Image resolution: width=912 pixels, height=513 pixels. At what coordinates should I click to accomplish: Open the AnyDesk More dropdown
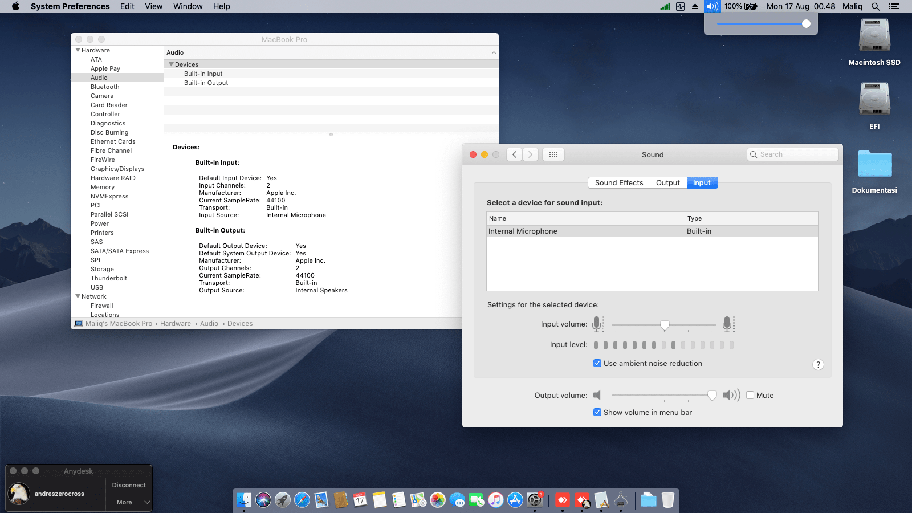coord(129,502)
